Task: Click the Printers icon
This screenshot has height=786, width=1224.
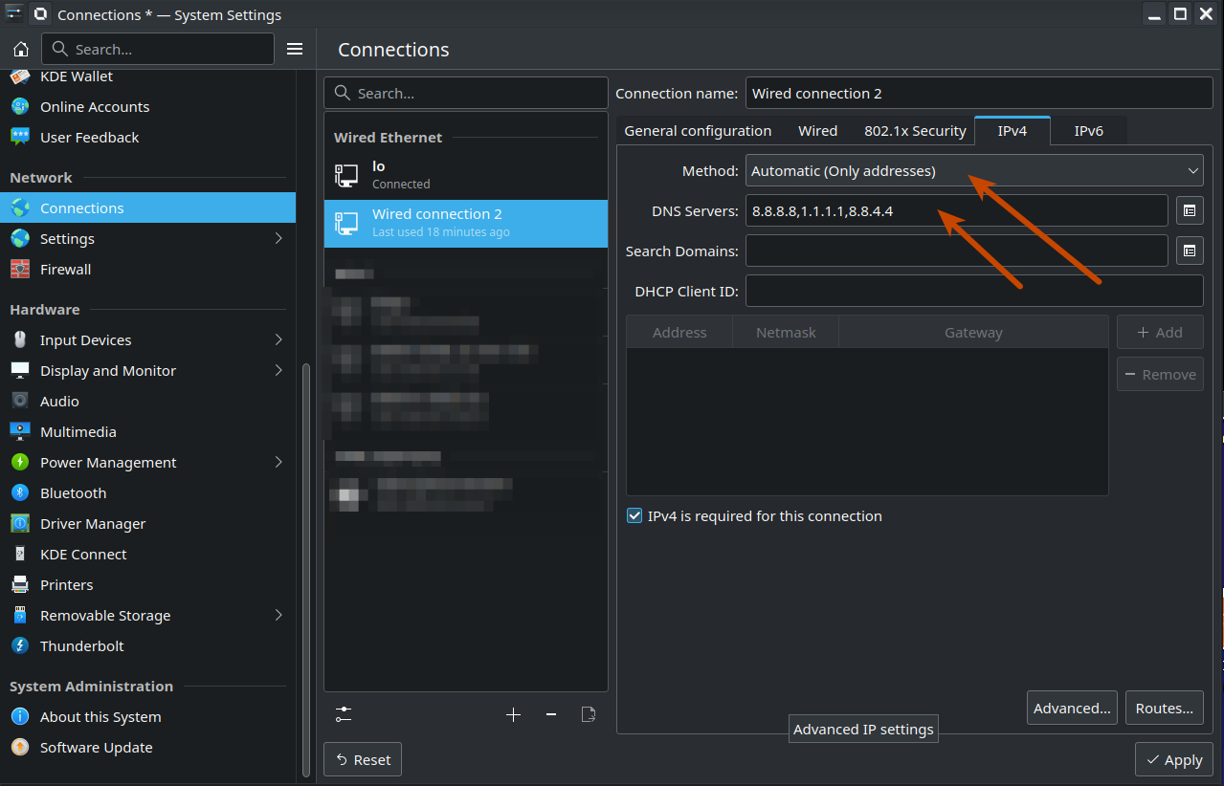Action: click(20, 585)
